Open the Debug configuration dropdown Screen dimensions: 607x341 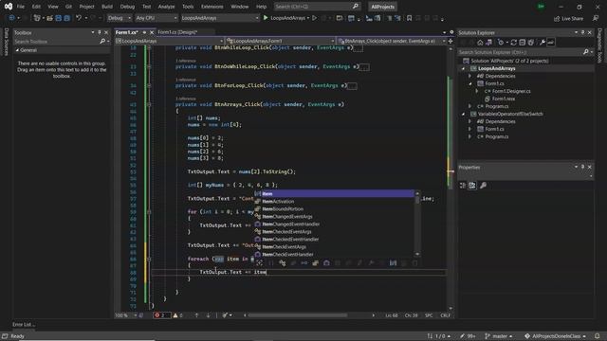tap(119, 18)
